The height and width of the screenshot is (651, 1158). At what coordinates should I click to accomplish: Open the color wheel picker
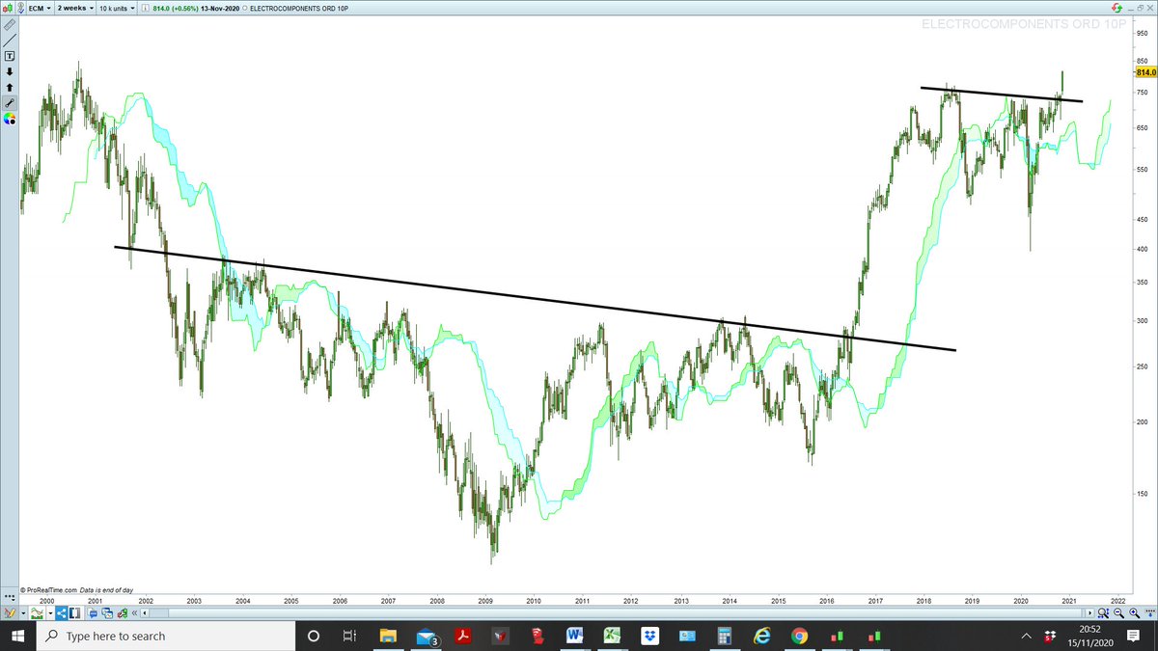10,119
